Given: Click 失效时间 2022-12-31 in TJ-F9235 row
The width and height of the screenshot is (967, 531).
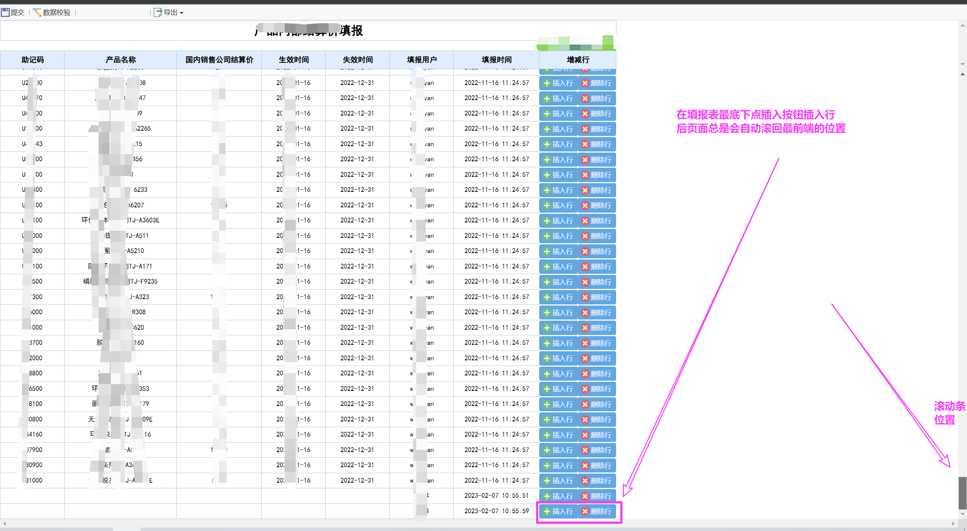Looking at the screenshot, I should pos(357,282).
